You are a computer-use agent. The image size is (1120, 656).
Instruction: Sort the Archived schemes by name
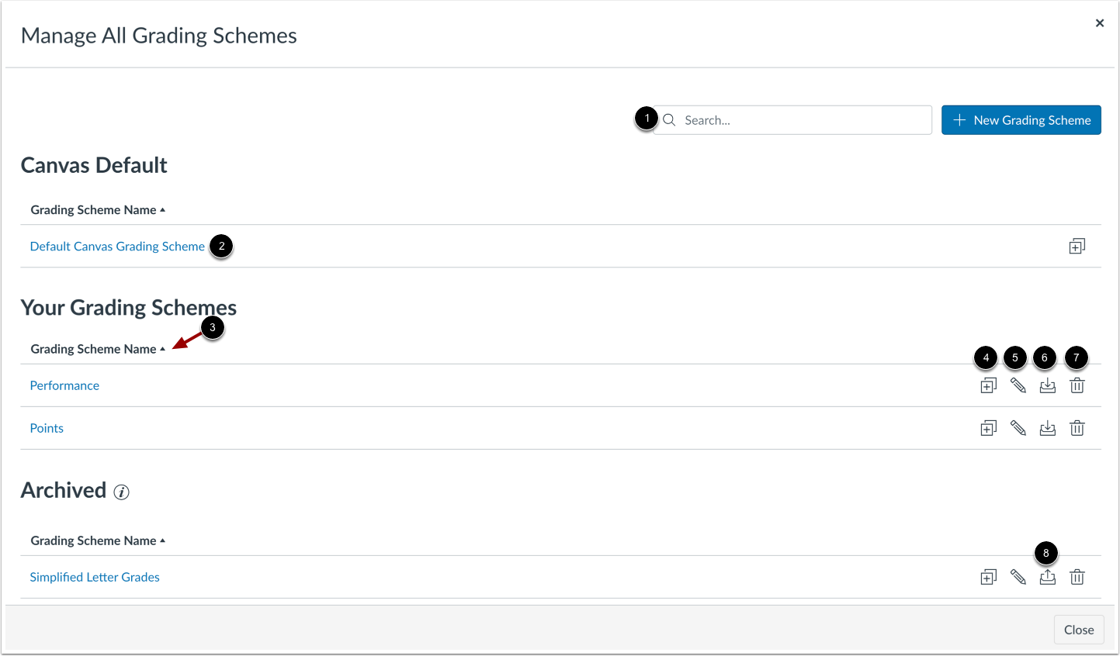click(97, 540)
